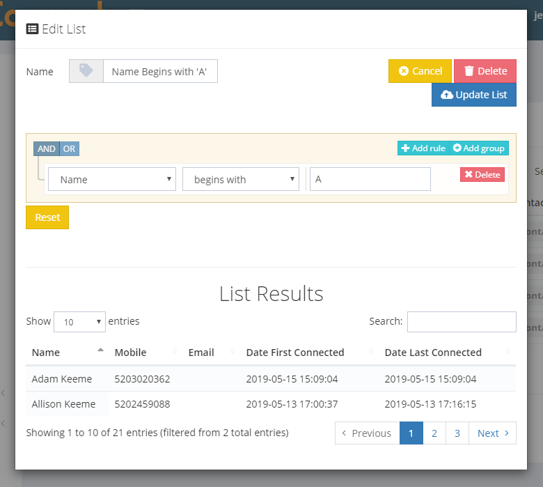Focus the Search input box
543x487 pixels.
(x=462, y=322)
